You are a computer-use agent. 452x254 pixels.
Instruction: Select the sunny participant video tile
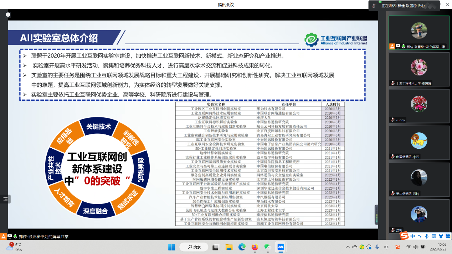coord(418,106)
